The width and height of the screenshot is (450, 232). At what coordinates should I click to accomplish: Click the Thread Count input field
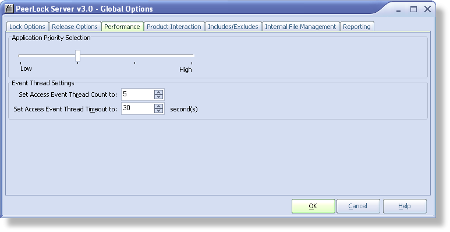138,95
